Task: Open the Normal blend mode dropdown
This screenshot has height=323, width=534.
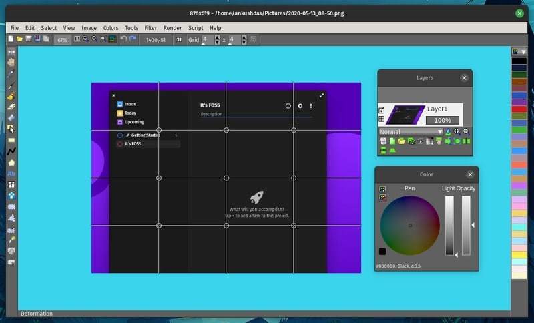Action: click(411, 132)
